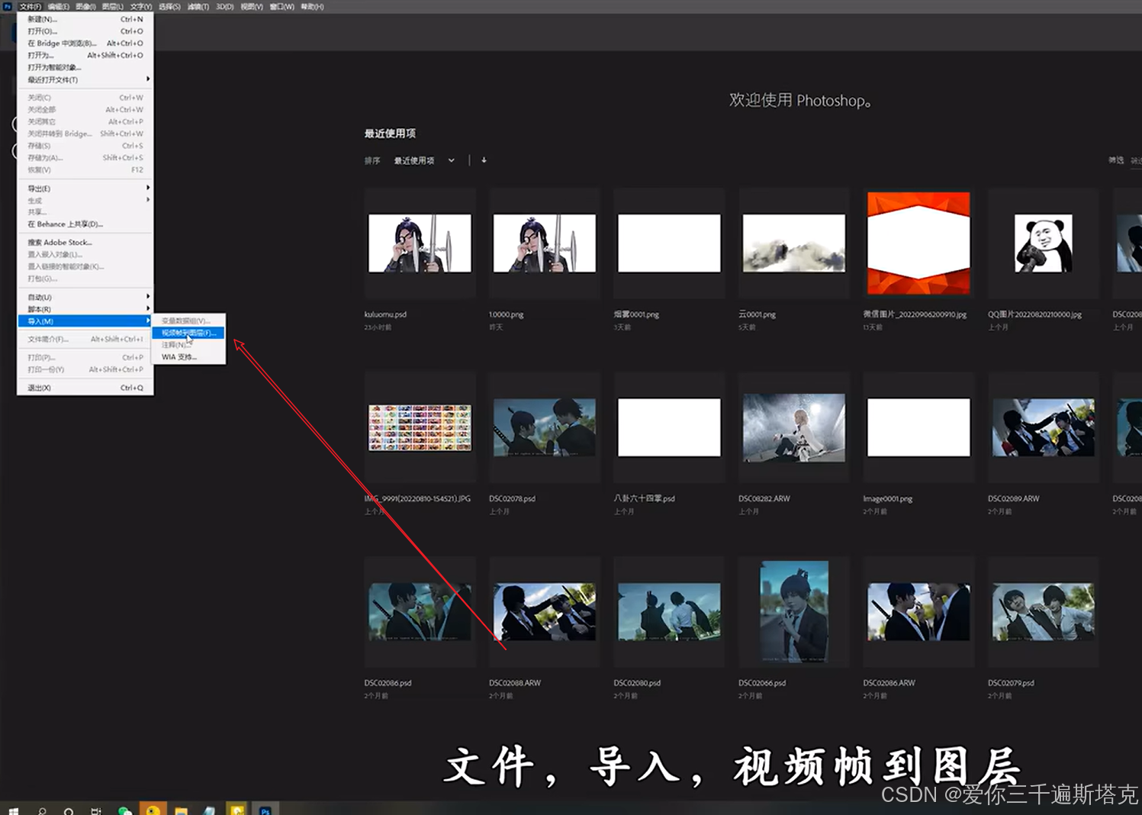Expand the 自动(U) submenu

coord(85,297)
